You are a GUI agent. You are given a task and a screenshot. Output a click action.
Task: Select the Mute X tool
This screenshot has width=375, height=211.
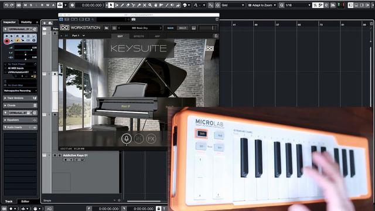145,5
